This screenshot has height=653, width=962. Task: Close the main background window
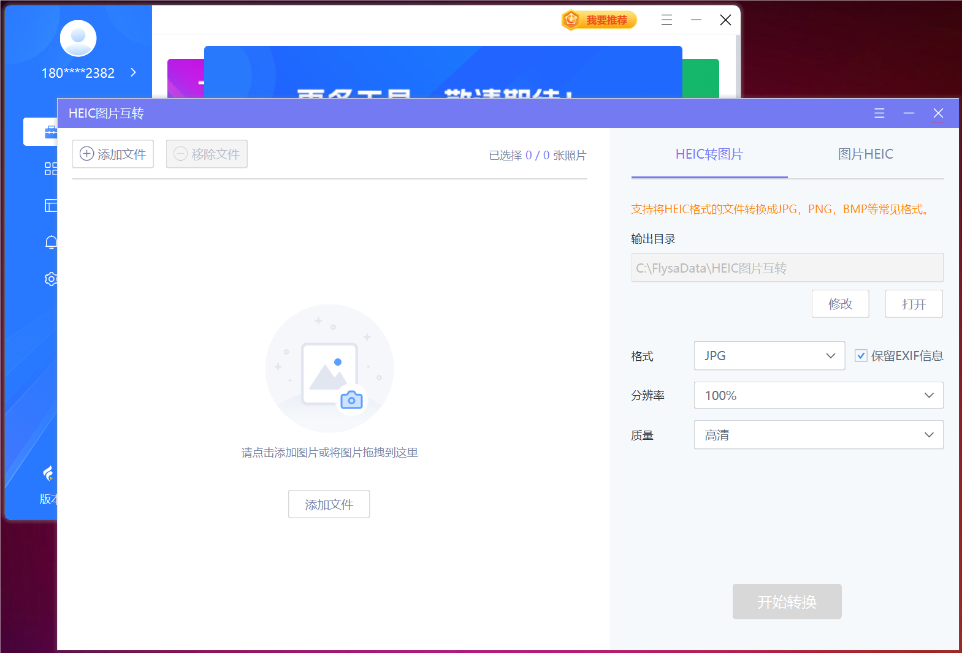pyautogui.click(x=725, y=20)
